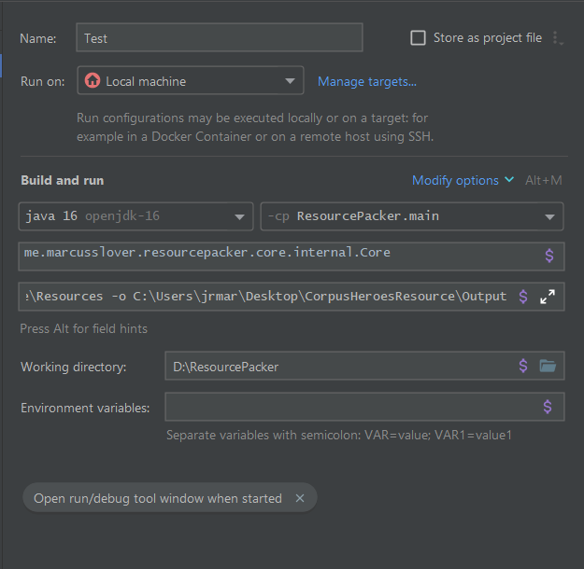Click the Press Alt for field hints text
Screen dimensions: 584x569
tap(84, 328)
